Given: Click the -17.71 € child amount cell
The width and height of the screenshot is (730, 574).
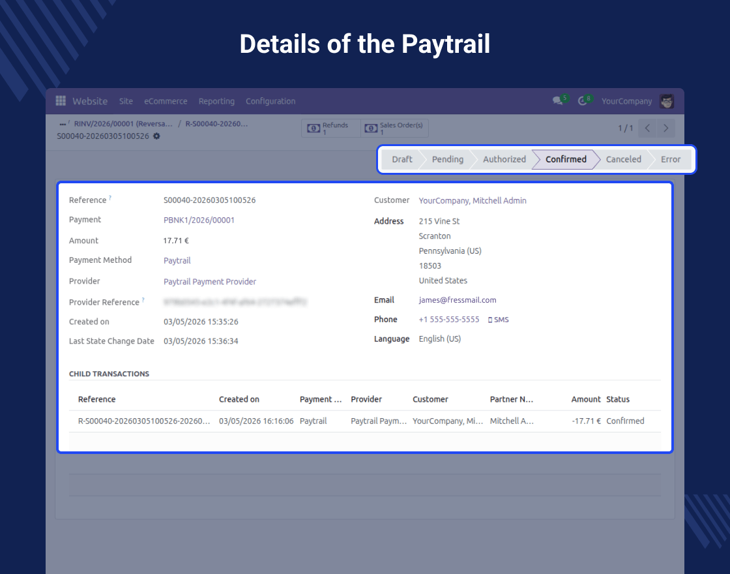Looking at the screenshot, I should point(586,421).
